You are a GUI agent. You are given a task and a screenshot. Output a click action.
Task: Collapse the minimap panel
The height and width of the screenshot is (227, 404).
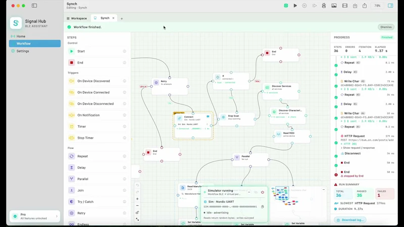324,190
